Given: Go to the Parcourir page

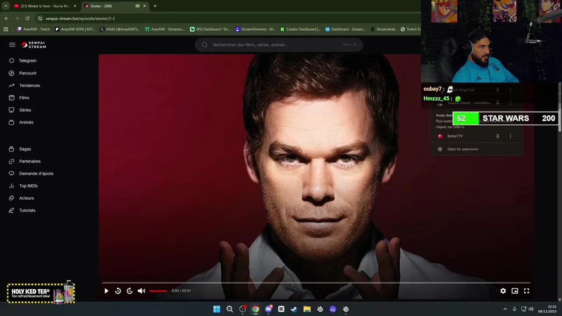Looking at the screenshot, I should (28, 73).
